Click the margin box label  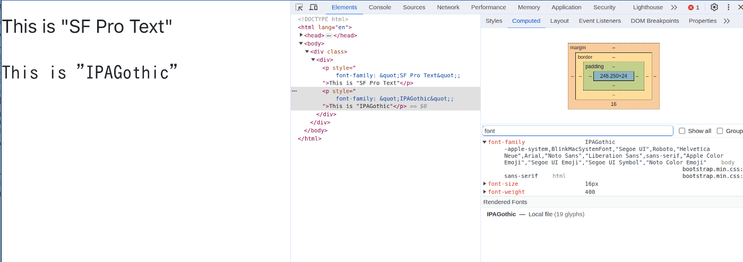tap(578, 48)
